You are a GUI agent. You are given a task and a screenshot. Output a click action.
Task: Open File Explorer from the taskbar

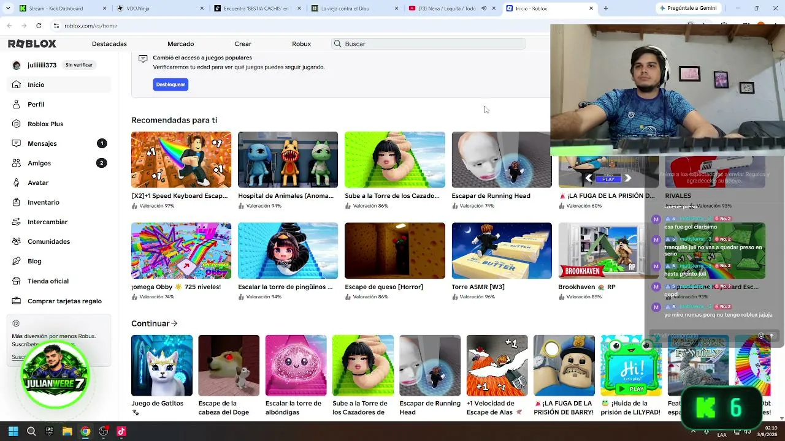pyautogui.click(x=67, y=431)
